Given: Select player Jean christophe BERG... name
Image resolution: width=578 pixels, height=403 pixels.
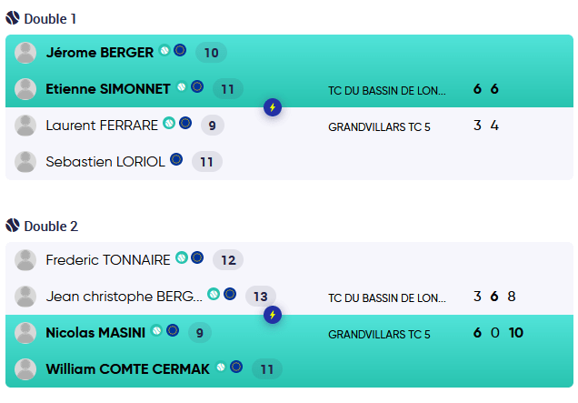Looking at the screenshot, I should (124, 297).
